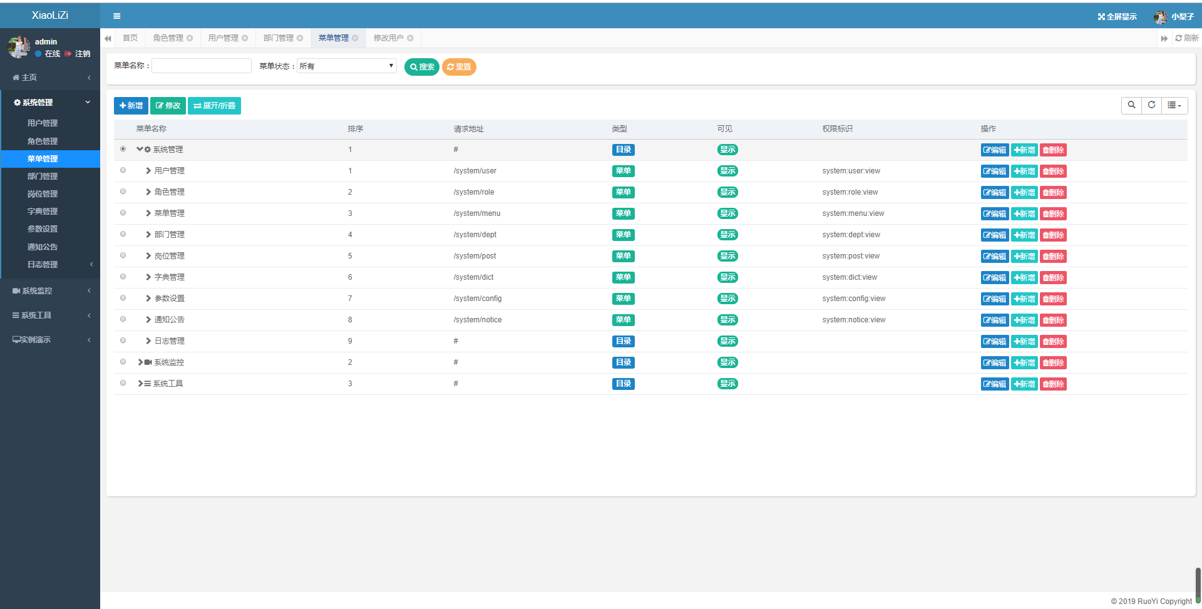
Task: Close the 角色管理 tab
Action: click(x=190, y=38)
